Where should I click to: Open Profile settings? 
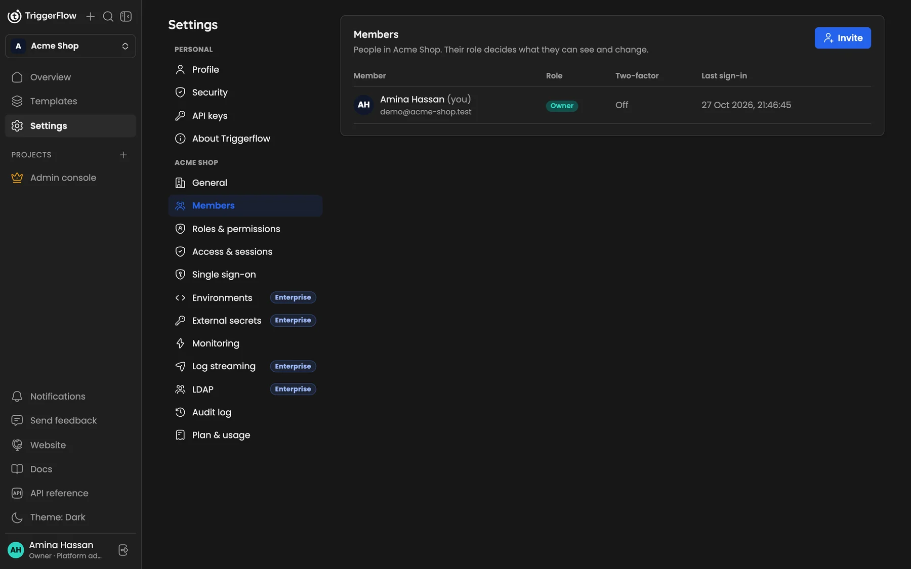[x=245, y=70]
